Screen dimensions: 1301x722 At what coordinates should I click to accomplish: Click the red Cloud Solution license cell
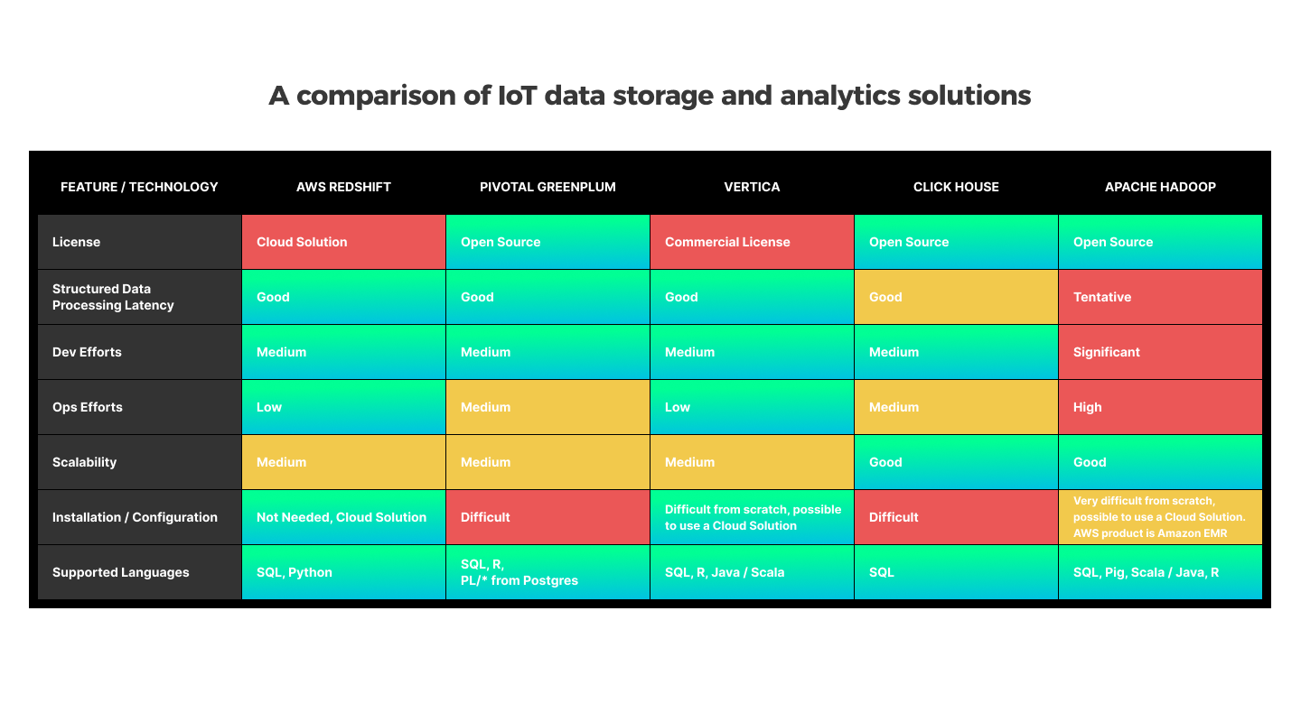pyautogui.click(x=343, y=242)
